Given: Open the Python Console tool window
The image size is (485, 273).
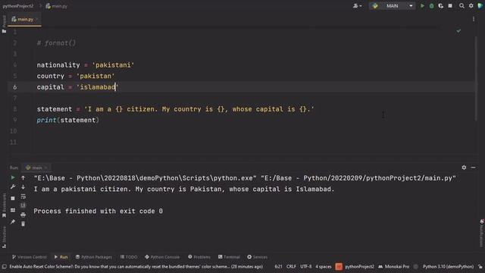Looking at the screenshot, I should (x=162, y=257).
